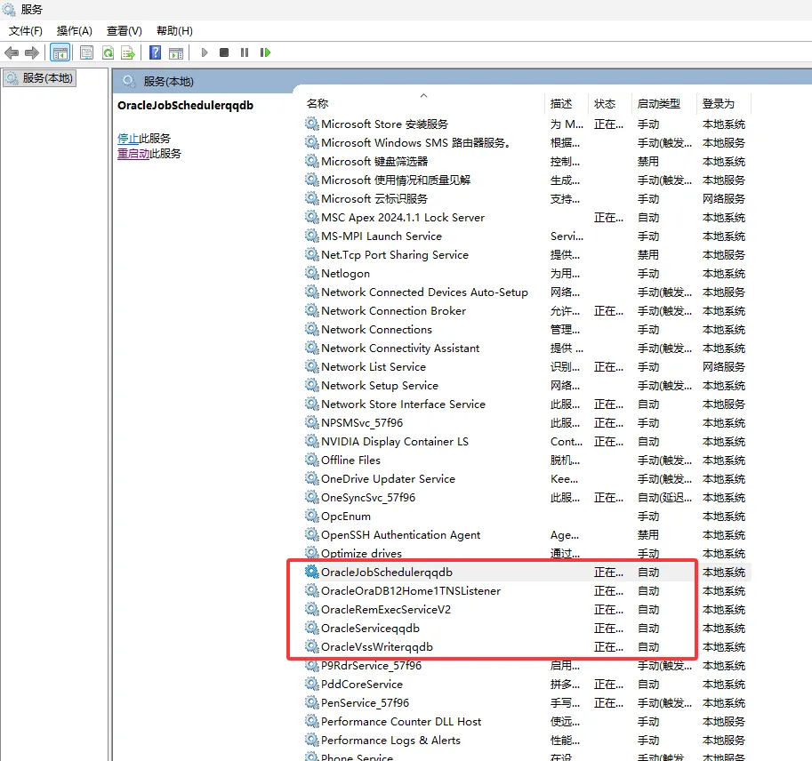Sort by the 启动类型 column header
The height and width of the screenshot is (761, 812).
(x=663, y=103)
